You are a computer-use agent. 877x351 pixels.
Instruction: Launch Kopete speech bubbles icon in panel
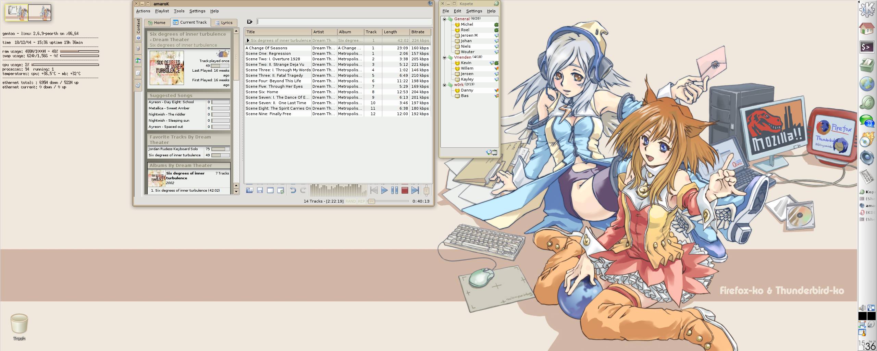(867, 121)
